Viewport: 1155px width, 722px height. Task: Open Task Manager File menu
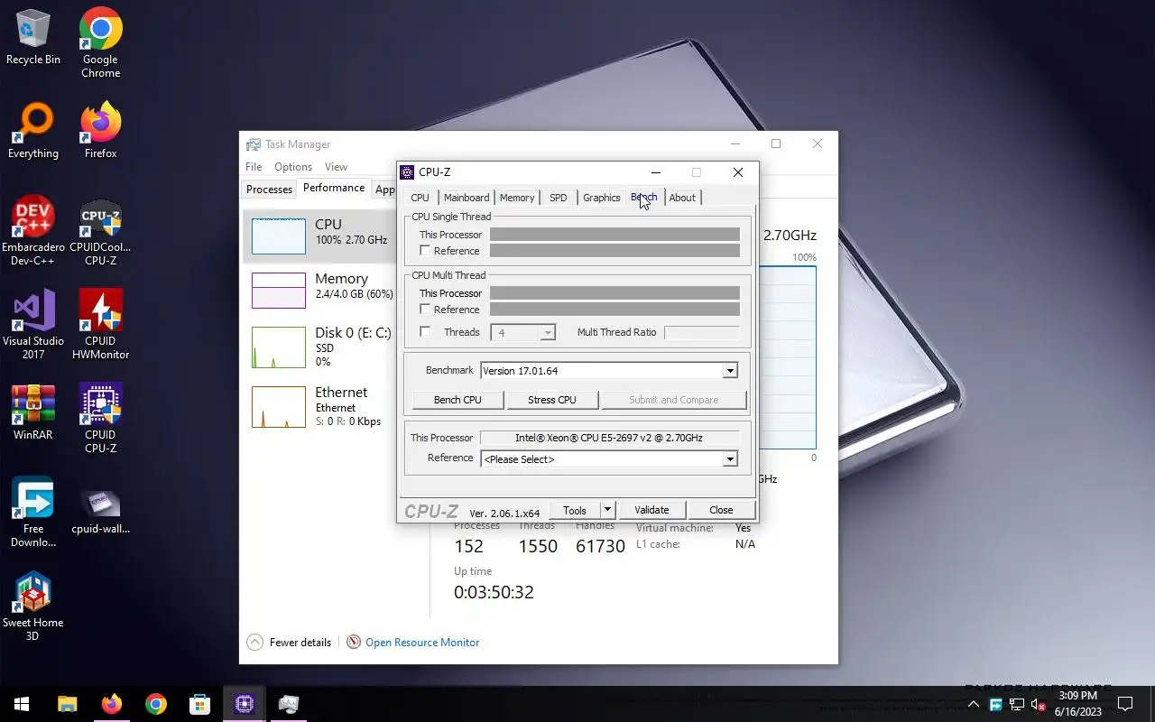[x=254, y=167]
